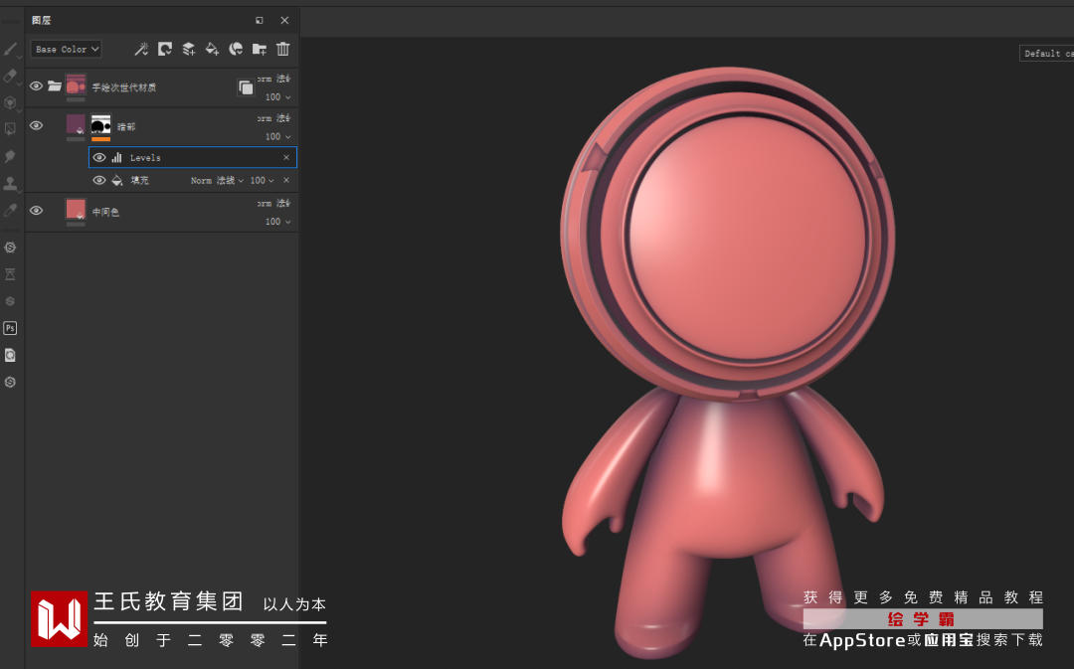Open the Base Color channel dropdown
1074x669 pixels.
[67, 49]
